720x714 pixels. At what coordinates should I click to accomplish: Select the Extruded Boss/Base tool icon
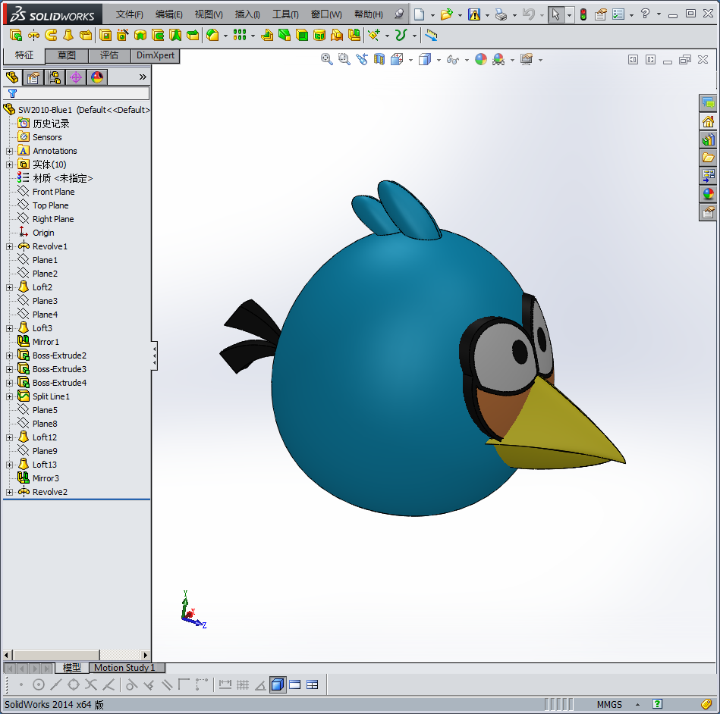(16, 35)
